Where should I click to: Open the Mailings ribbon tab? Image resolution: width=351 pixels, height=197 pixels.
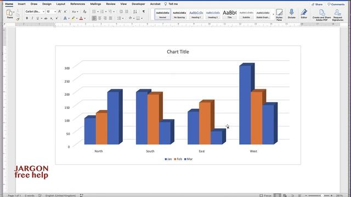(95, 4)
